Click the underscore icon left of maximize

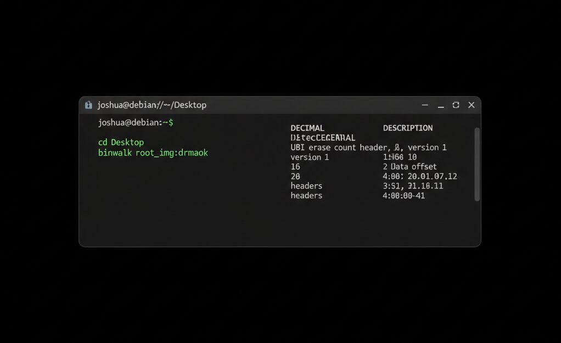click(440, 105)
